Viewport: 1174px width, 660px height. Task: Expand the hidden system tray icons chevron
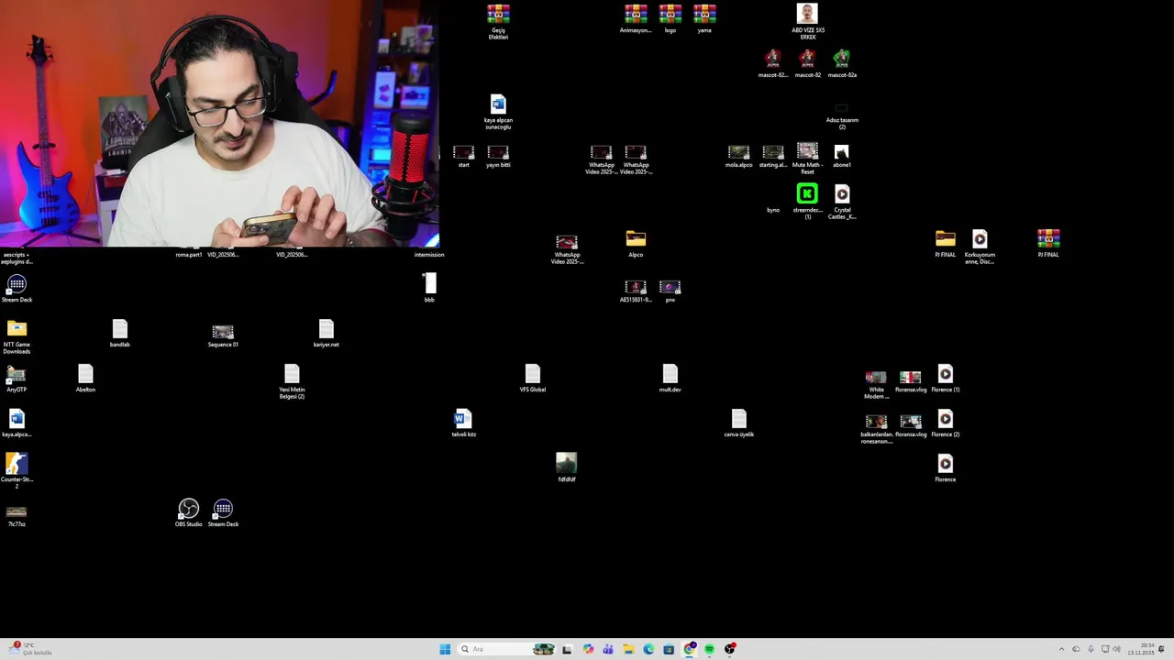(1061, 649)
